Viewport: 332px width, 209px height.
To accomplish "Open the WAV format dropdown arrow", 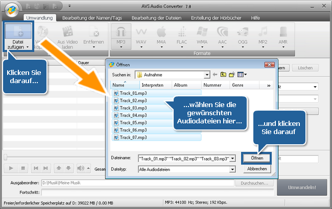I will (141, 47).
